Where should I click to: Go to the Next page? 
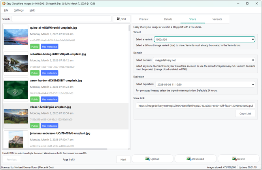pos(123,159)
